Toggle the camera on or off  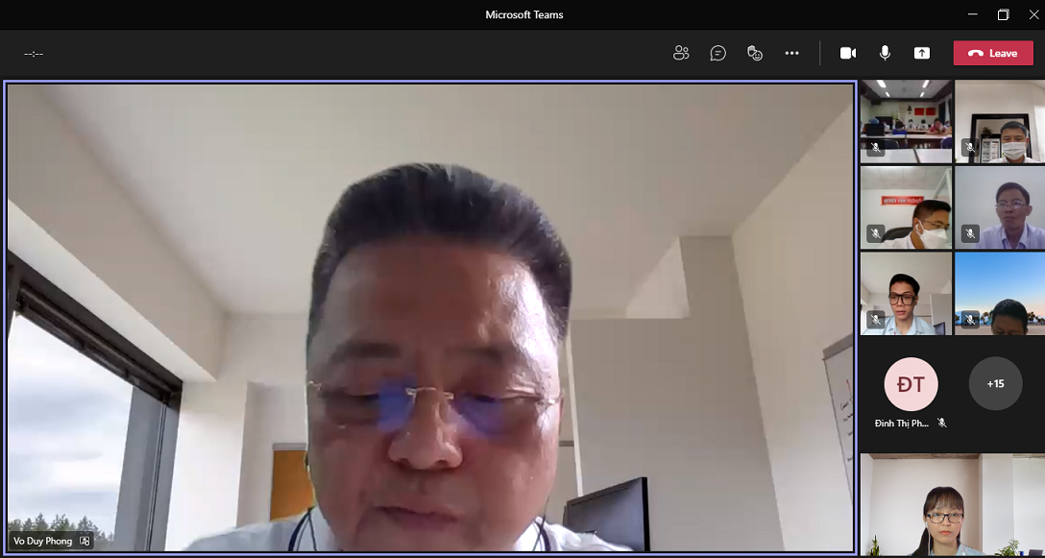click(x=848, y=54)
